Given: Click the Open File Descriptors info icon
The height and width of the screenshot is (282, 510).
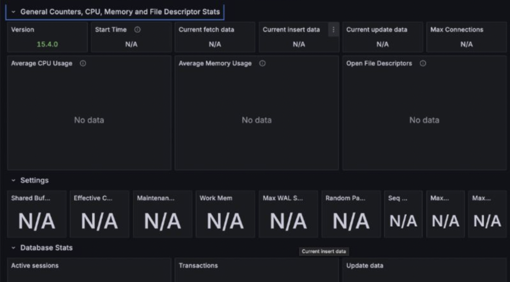Looking at the screenshot, I should click(x=423, y=63).
